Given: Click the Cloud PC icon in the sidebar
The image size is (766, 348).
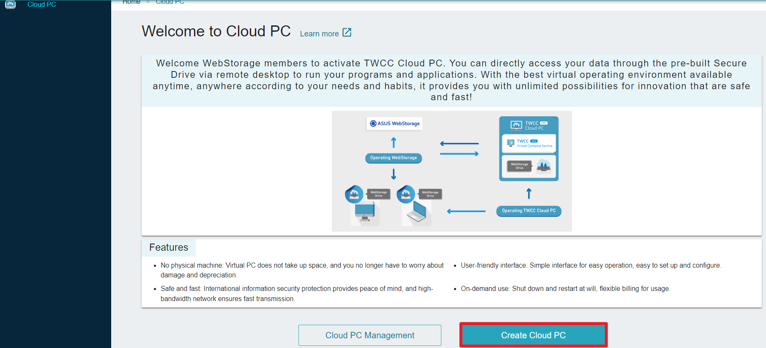Looking at the screenshot, I should pos(10,4).
